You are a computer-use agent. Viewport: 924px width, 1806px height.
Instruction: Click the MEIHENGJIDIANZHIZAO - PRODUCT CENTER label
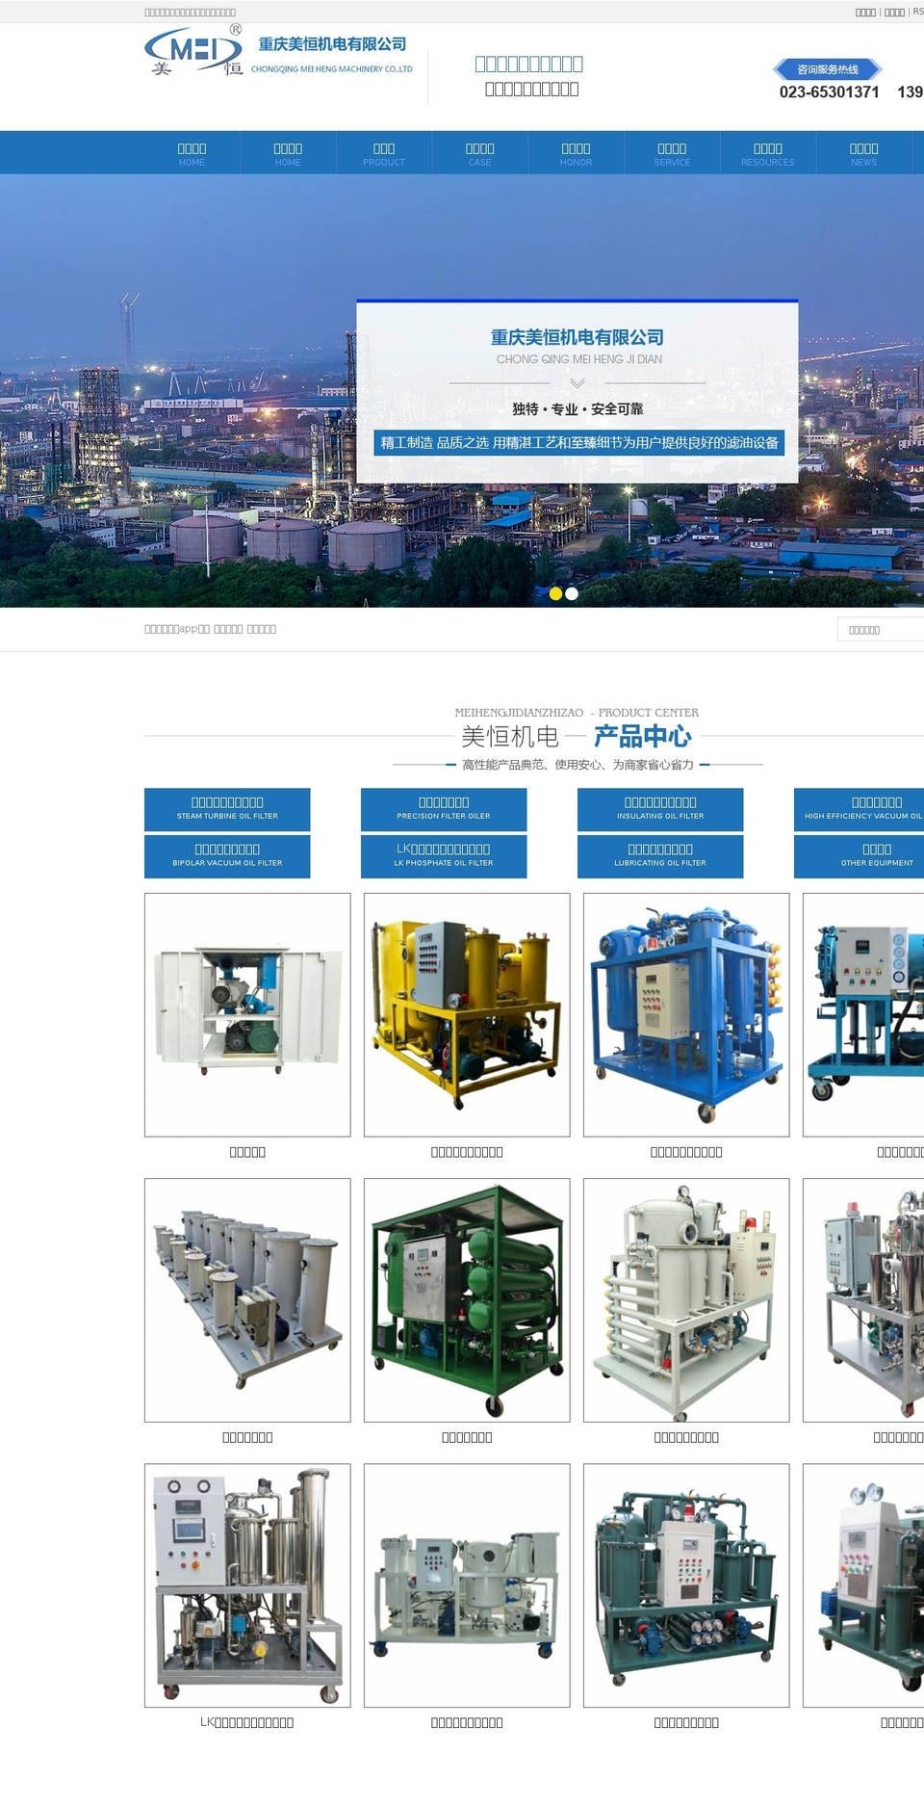(x=577, y=713)
